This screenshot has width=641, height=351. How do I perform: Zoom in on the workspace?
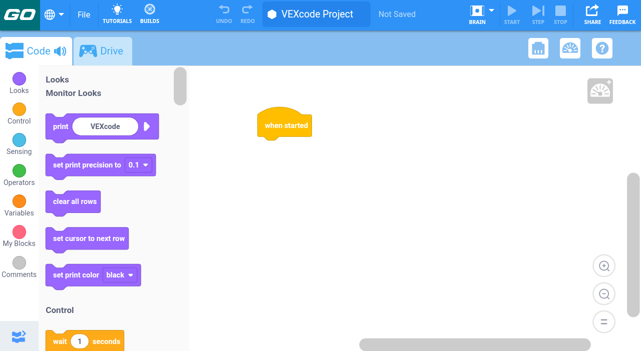click(x=604, y=266)
